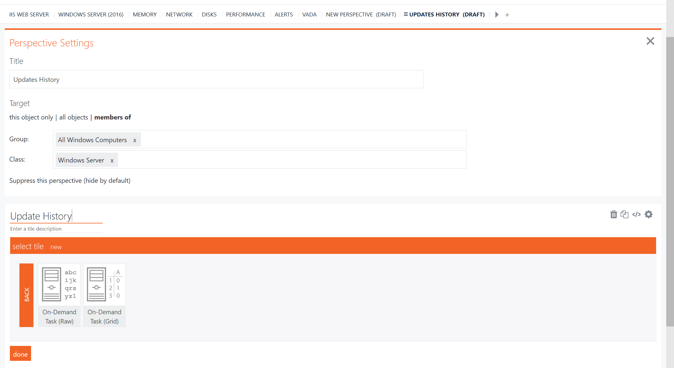Remove All Windows Computers group tag
Screen dimensions: 674x368
click(135, 140)
